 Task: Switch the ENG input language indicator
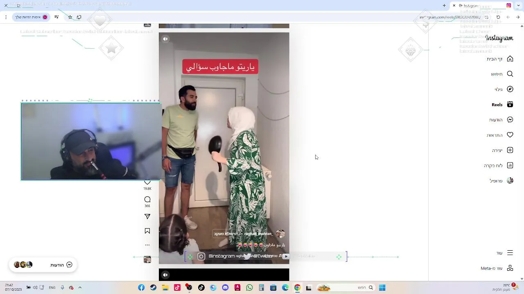(52, 287)
